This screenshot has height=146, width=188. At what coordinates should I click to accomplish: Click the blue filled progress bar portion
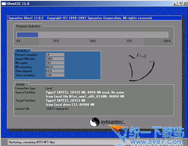click(27, 35)
